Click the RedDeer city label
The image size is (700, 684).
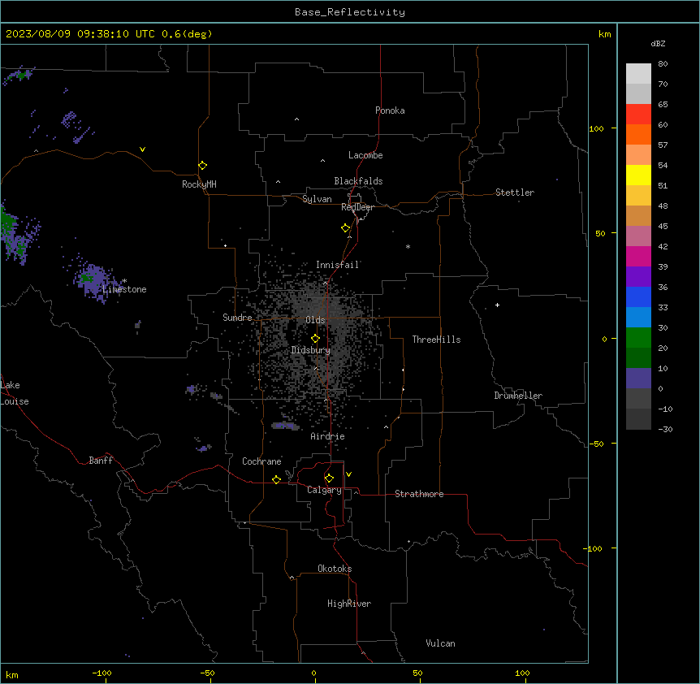(x=357, y=207)
